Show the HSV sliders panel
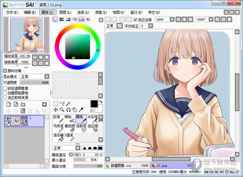This screenshot has width=243, height=177. click(x=68, y=19)
